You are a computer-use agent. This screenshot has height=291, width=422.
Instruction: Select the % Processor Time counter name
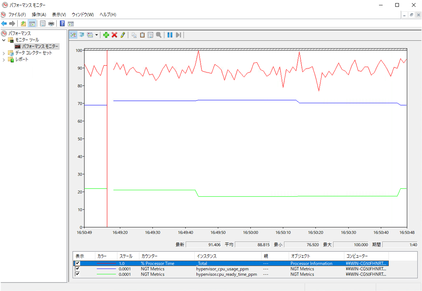pos(158,263)
